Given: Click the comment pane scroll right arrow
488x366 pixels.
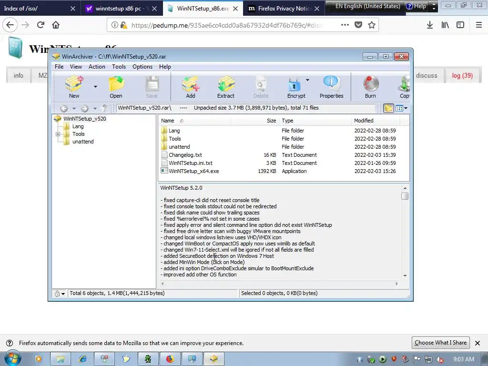Looking at the screenshot, I should point(396,284).
